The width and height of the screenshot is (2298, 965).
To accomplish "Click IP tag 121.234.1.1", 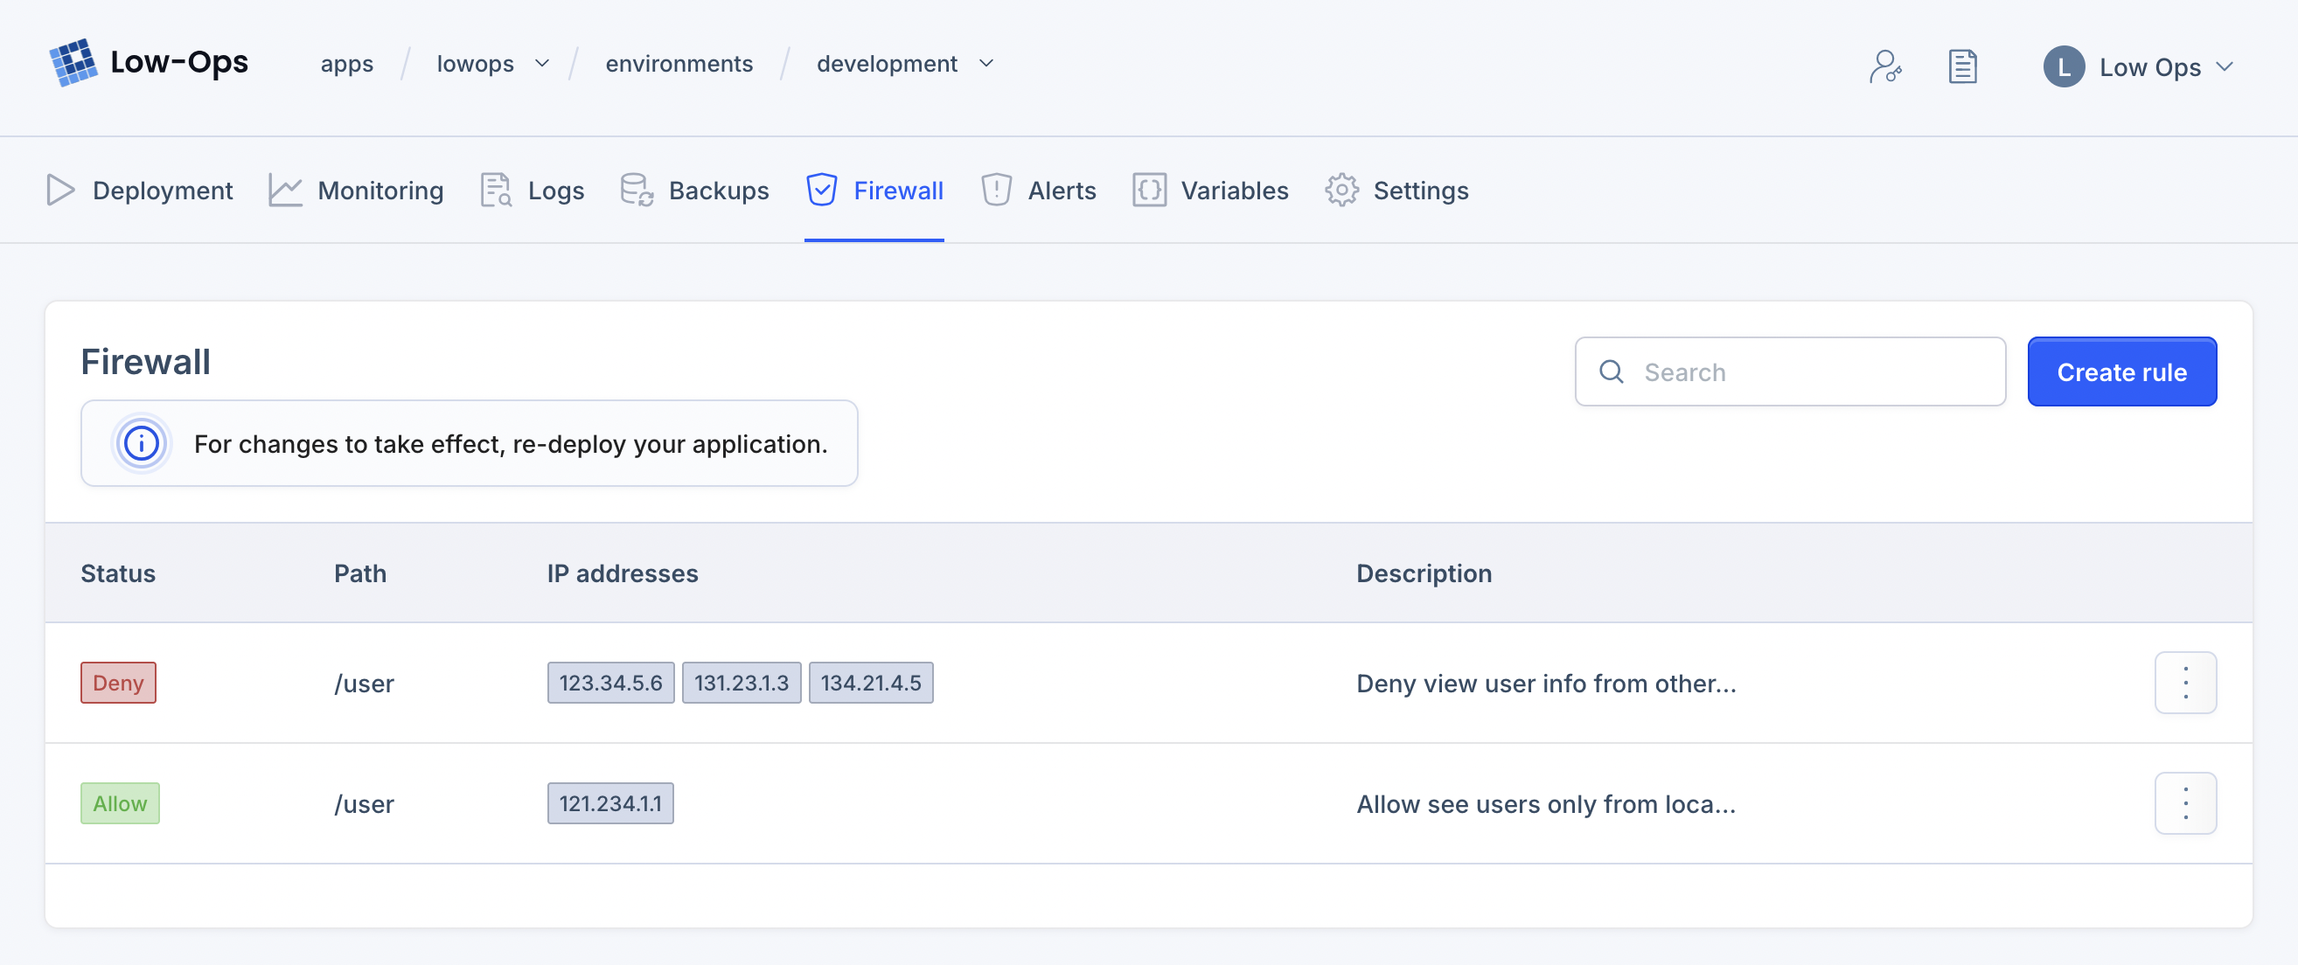I will click(610, 802).
